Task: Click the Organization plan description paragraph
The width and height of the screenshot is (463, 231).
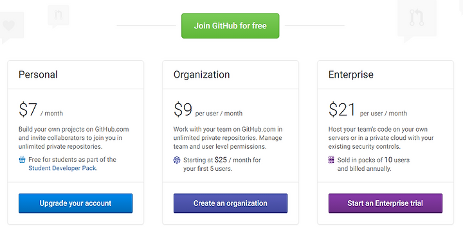Action: click(228, 137)
